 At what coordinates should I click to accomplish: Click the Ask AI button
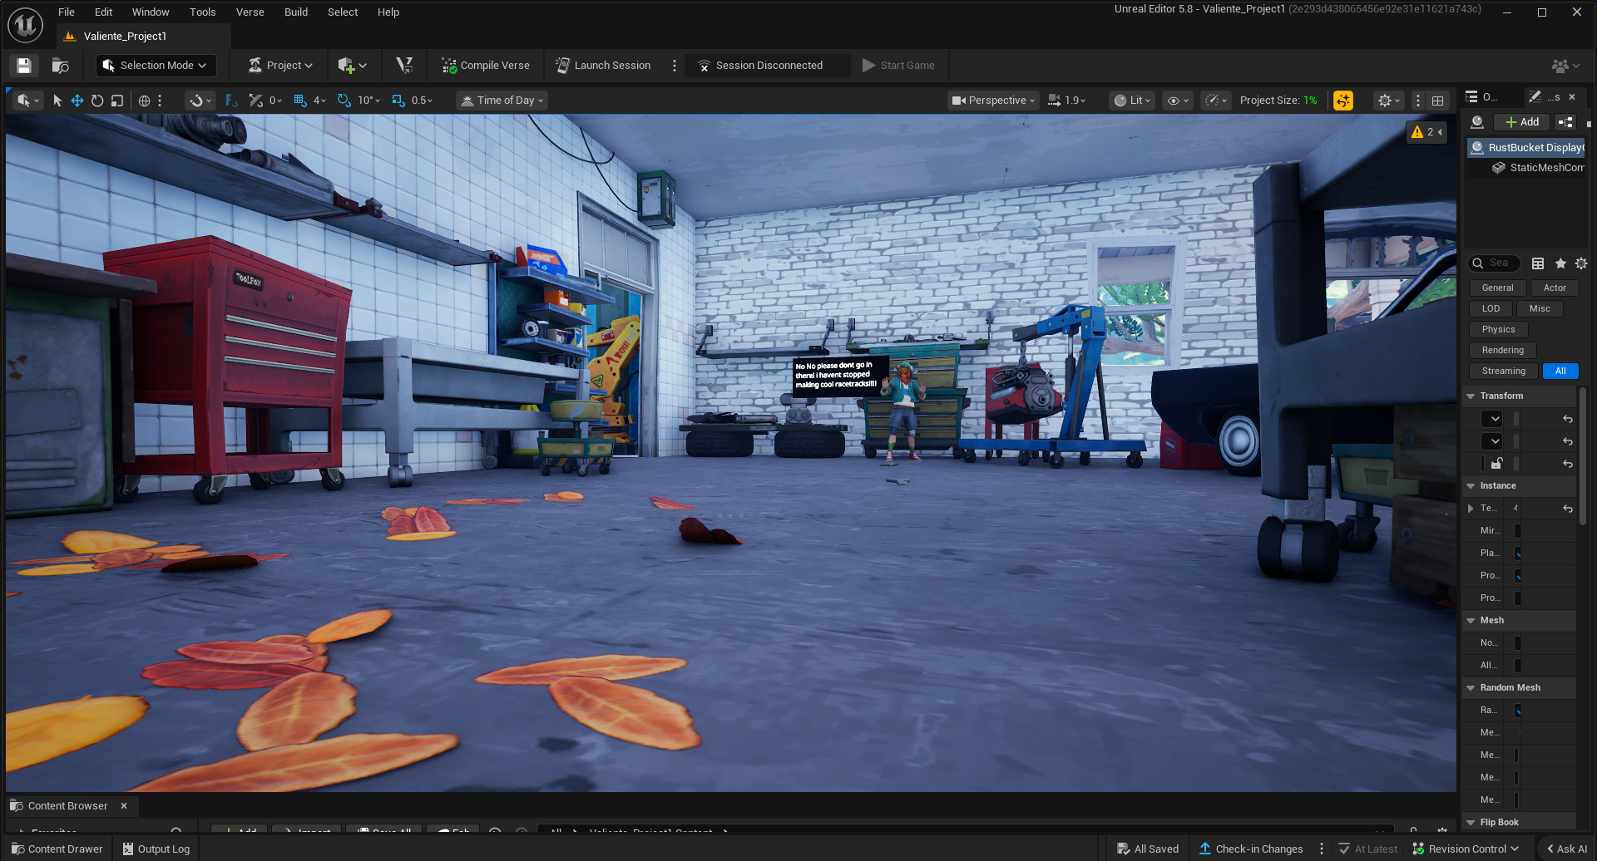click(x=1567, y=849)
